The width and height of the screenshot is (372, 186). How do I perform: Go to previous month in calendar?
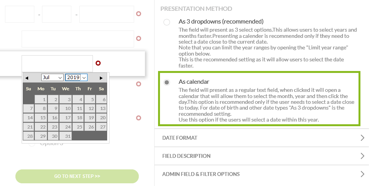click(27, 78)
